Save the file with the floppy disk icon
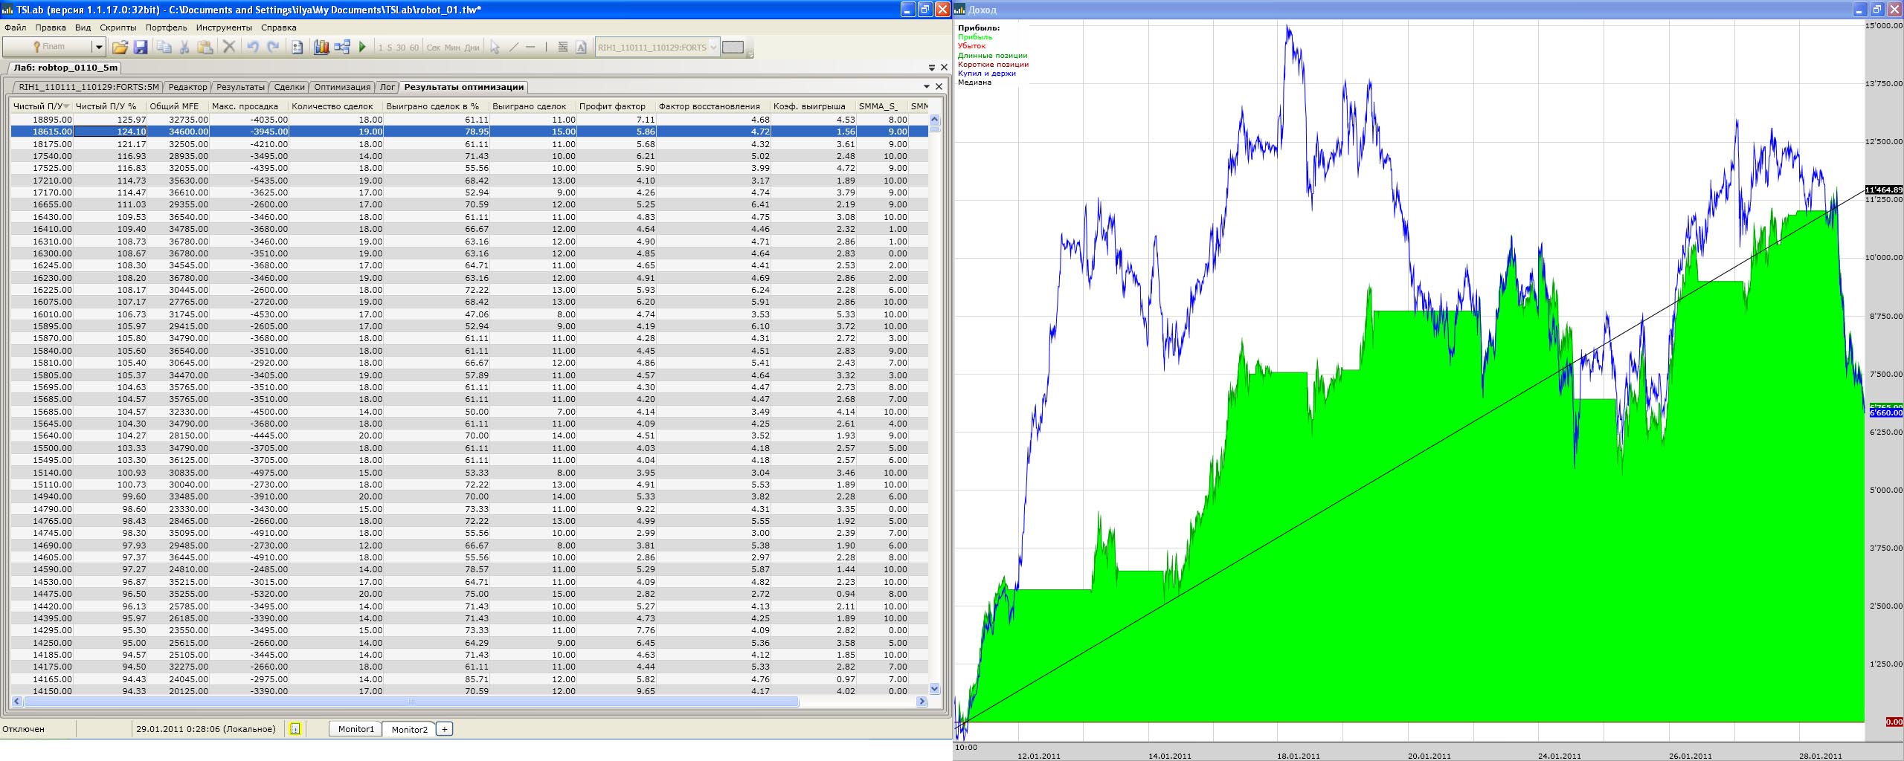 click(x=141, y=48)
